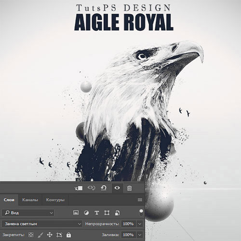Click the Непрозрачность 100% value field

click(x=128, y=224)
